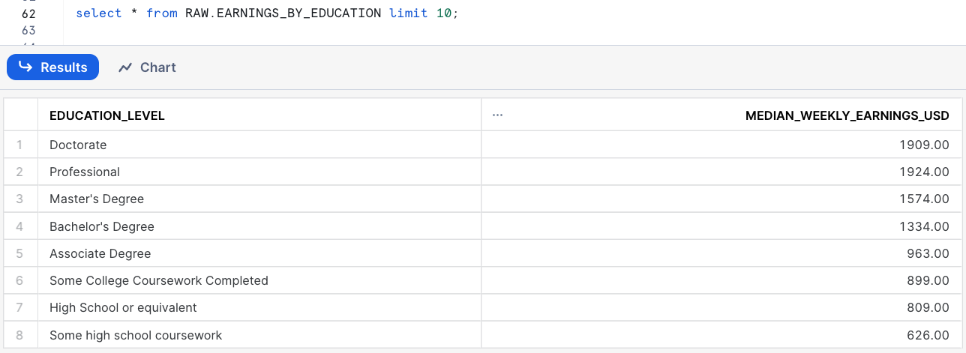
Task: Sort by EDUCATION_LEVEL column header
Action: pos(107,115)
